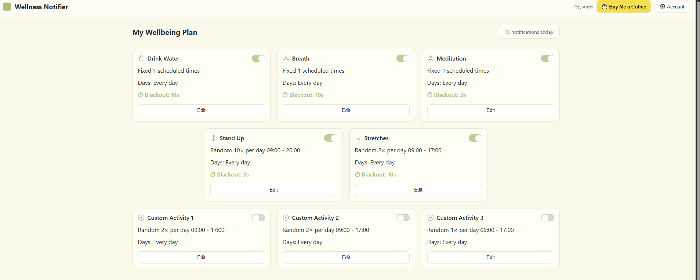Click the coffee cup icon in Buy Me a Coffee

point(604,7)
